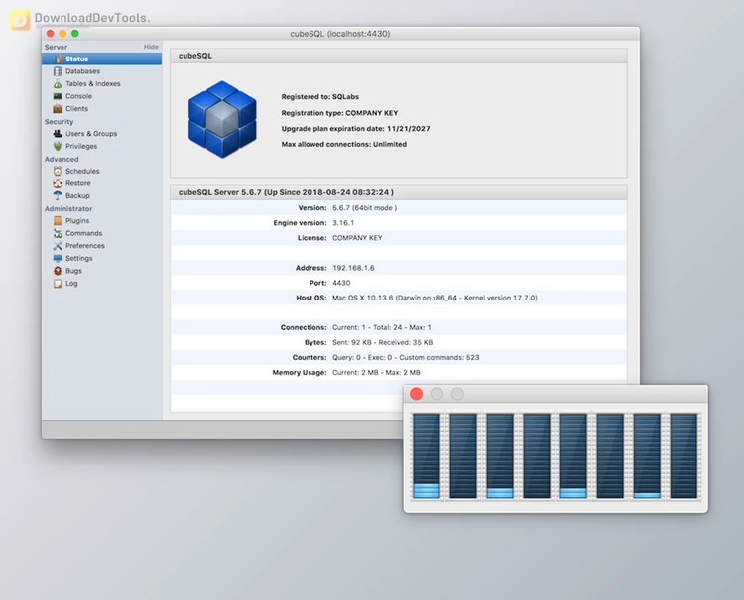Select Tables & Indexes in sidebar
The width and height of the screenshot is (744, 600).
click(x=93, y=84)
